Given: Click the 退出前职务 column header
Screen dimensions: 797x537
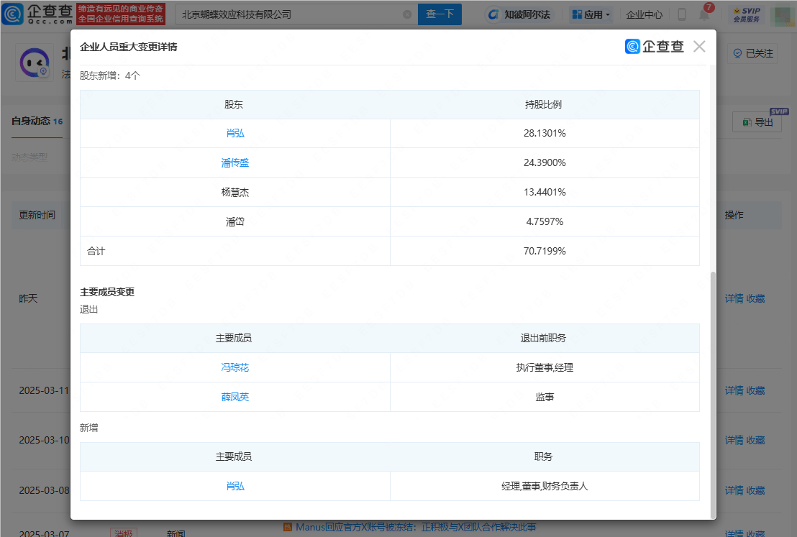Looking at the screenshot, I should (x=543, y=338).
